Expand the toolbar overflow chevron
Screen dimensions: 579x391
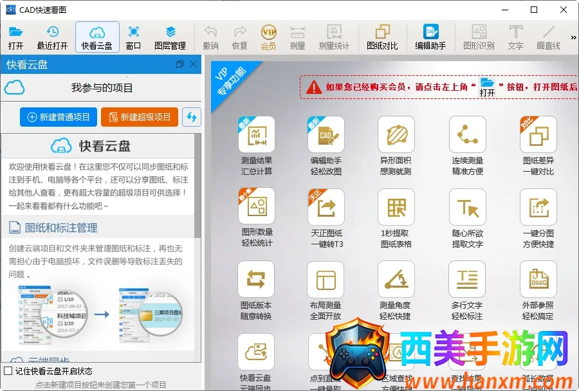(x=573, y=37)
